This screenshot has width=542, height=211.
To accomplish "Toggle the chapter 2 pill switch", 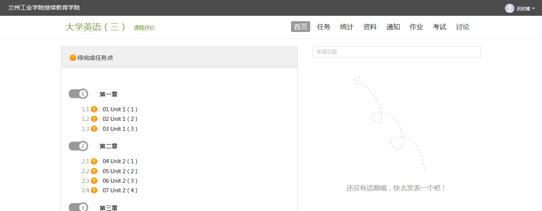I will click(78, 146).
